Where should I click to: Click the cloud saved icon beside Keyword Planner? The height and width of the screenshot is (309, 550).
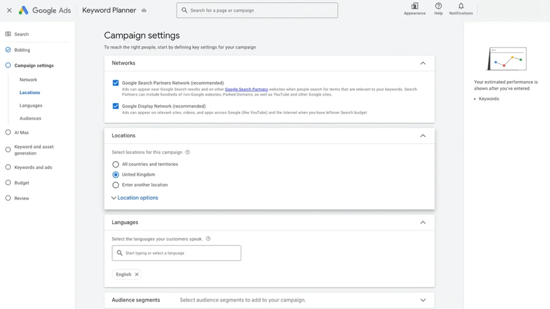144,11
